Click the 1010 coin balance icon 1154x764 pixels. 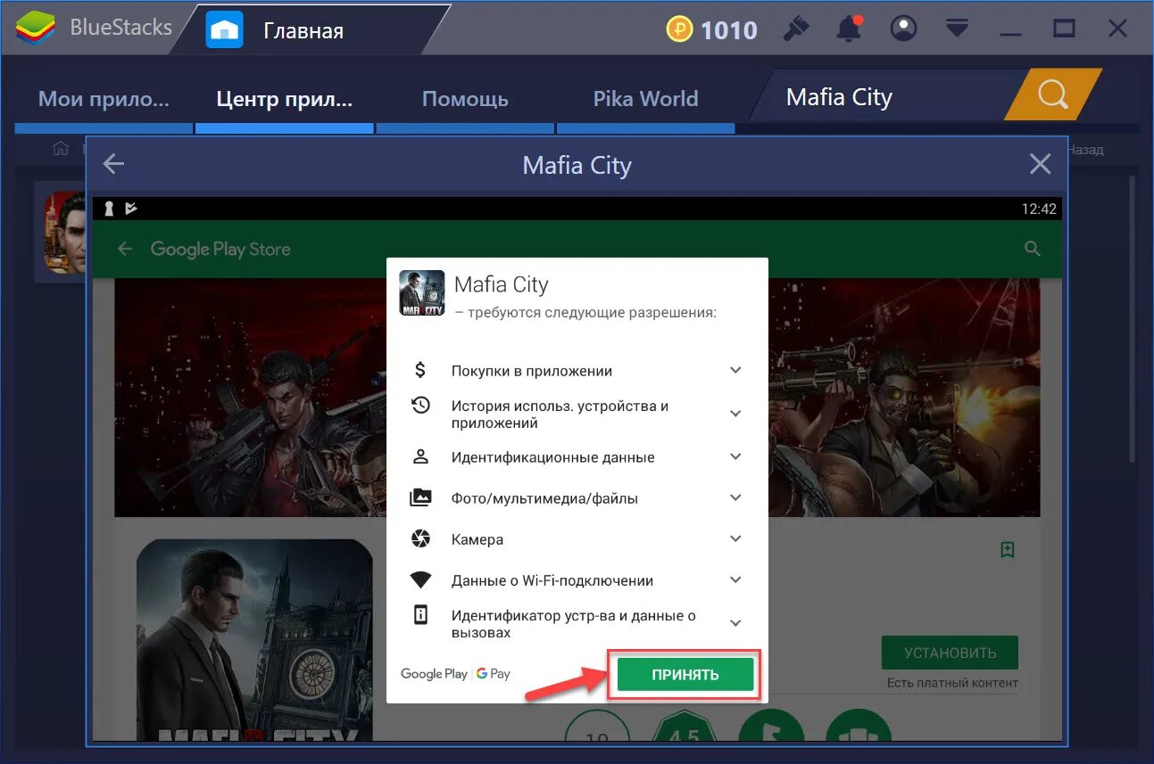679,29
